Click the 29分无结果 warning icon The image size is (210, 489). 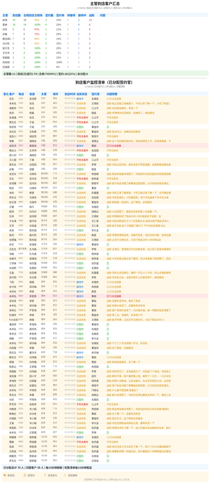click(108, 357)
